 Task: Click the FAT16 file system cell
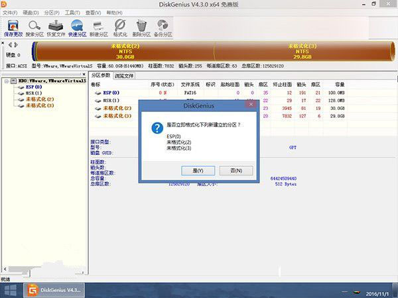[x=190, y=93]
